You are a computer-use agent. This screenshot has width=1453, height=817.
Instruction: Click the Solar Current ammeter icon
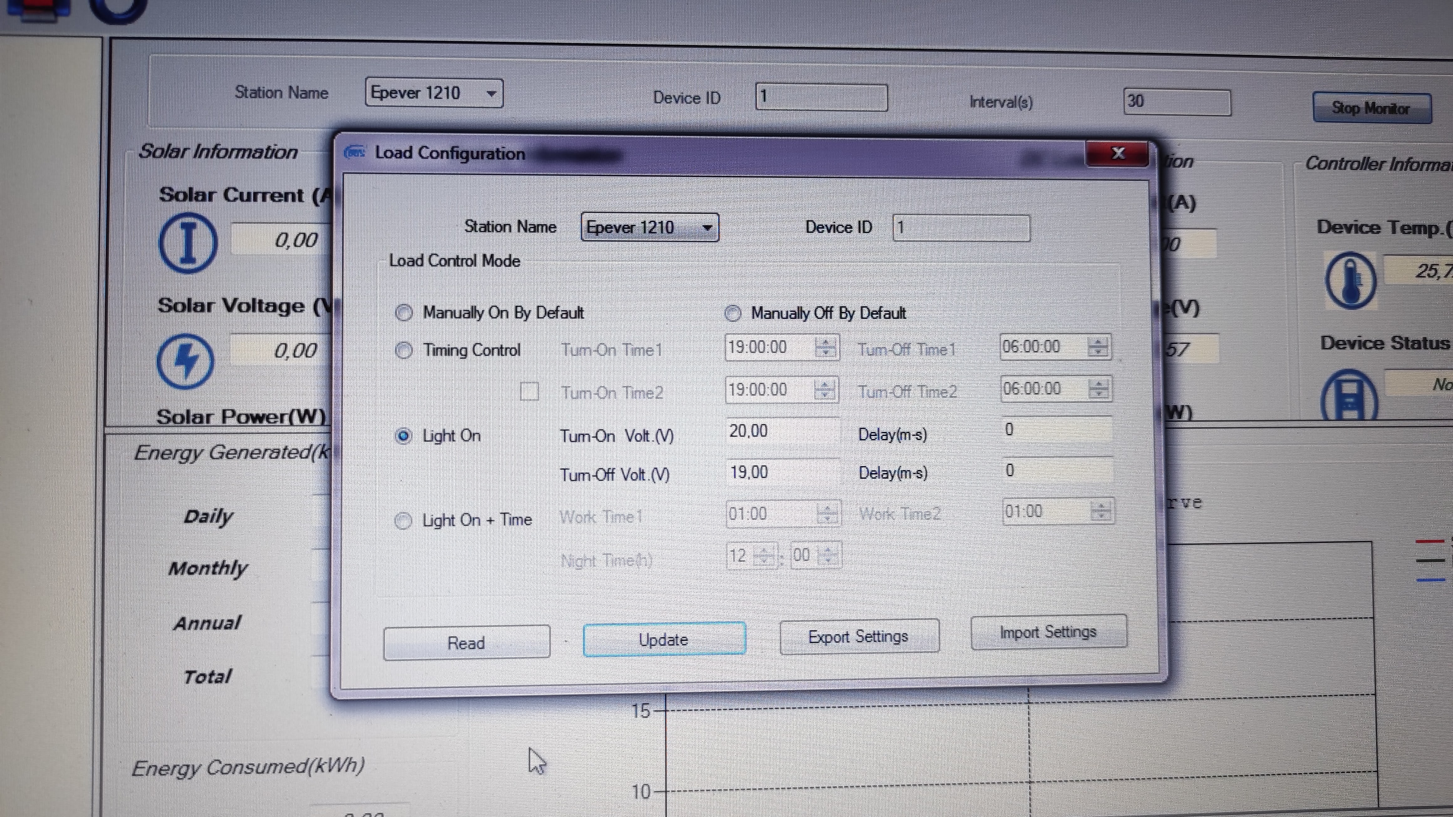[188, 243]
